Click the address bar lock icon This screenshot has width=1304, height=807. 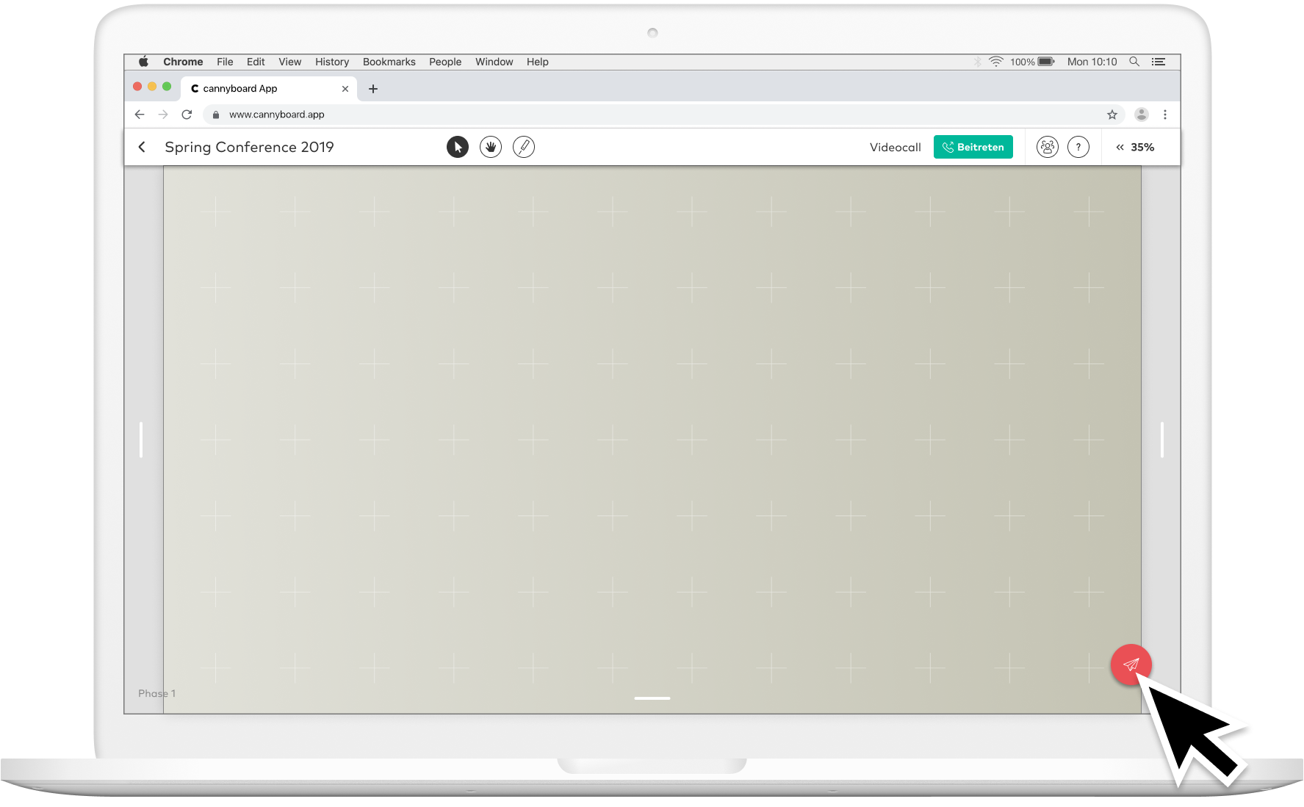coord(216,115)
